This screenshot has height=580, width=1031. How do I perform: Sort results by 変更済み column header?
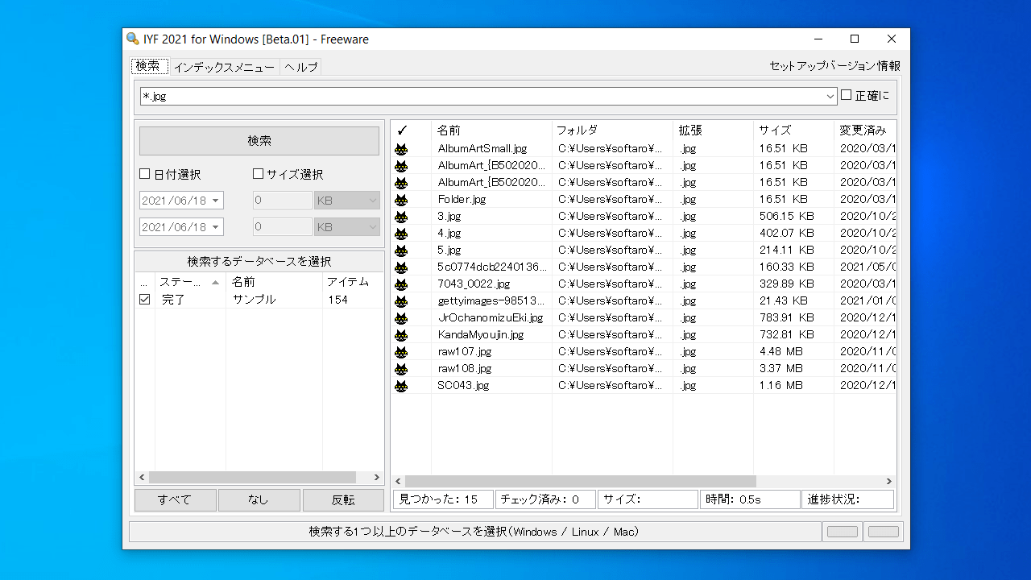click(x=865, y=130)
